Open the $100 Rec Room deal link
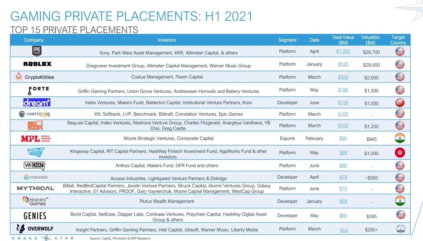Image resolution: width=423 pixels, height=241 pixels. pyautogui.click(x=343, y=125)
